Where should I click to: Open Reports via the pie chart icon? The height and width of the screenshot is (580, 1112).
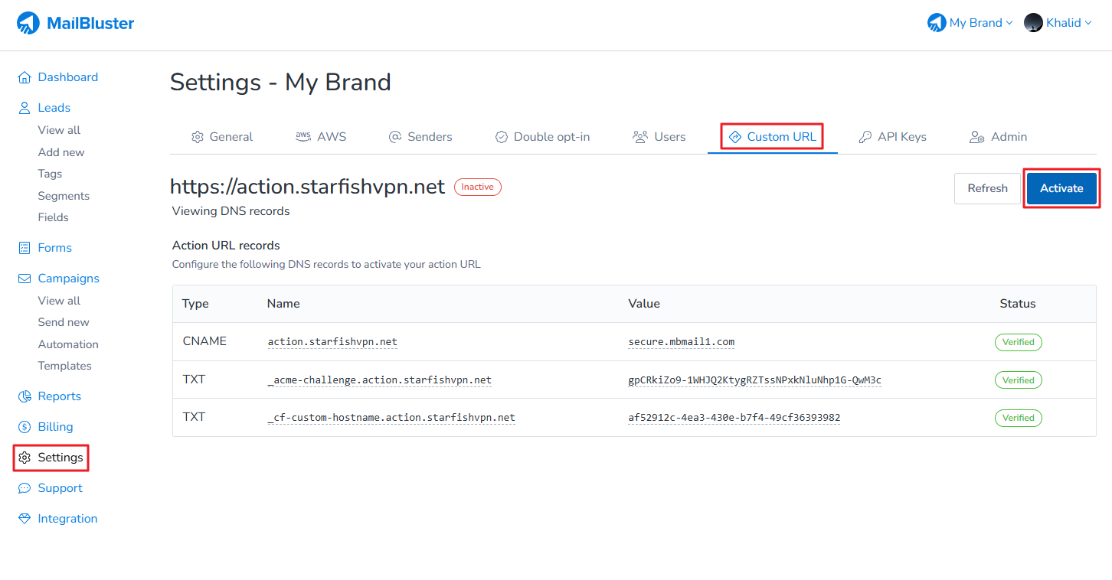(25, 396)
